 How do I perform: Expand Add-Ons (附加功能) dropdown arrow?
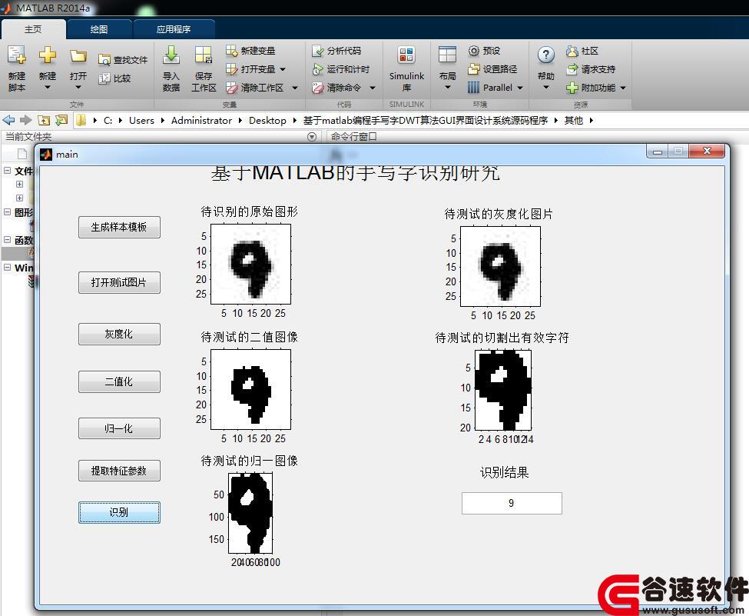coord(623,88)
